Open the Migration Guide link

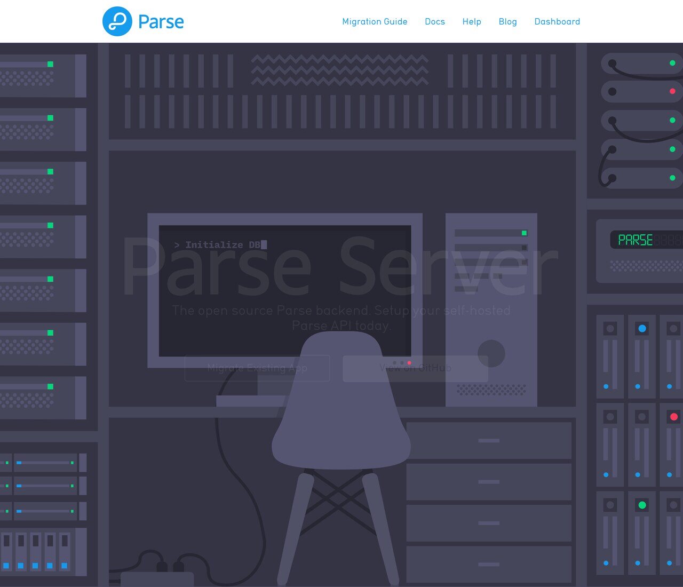pyautogui.click(x=375, y=21)
